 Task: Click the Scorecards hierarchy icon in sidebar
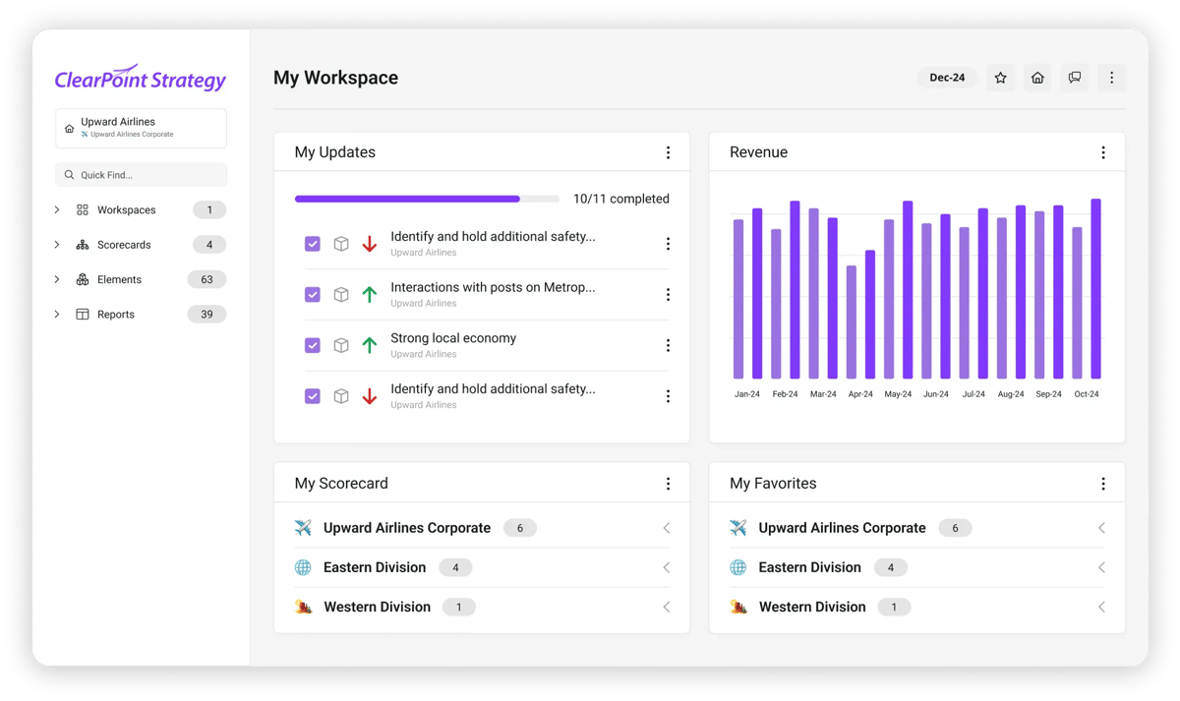click(83, 245)
